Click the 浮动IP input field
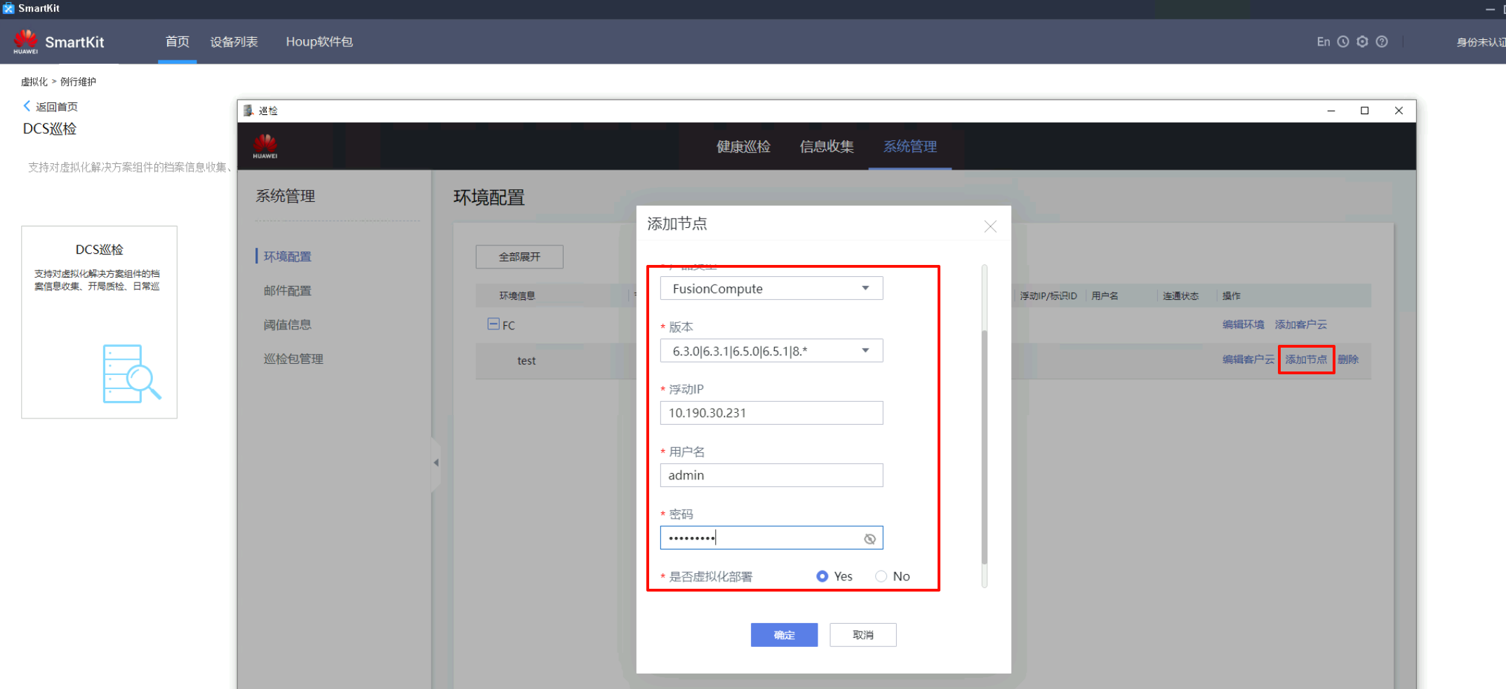Image resolution: width=1506 pixels, height=689 pixels. pyautogui.click(x=771, y=414)
